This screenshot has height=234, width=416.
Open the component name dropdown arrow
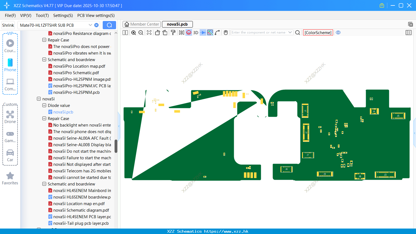click(290, 32)
